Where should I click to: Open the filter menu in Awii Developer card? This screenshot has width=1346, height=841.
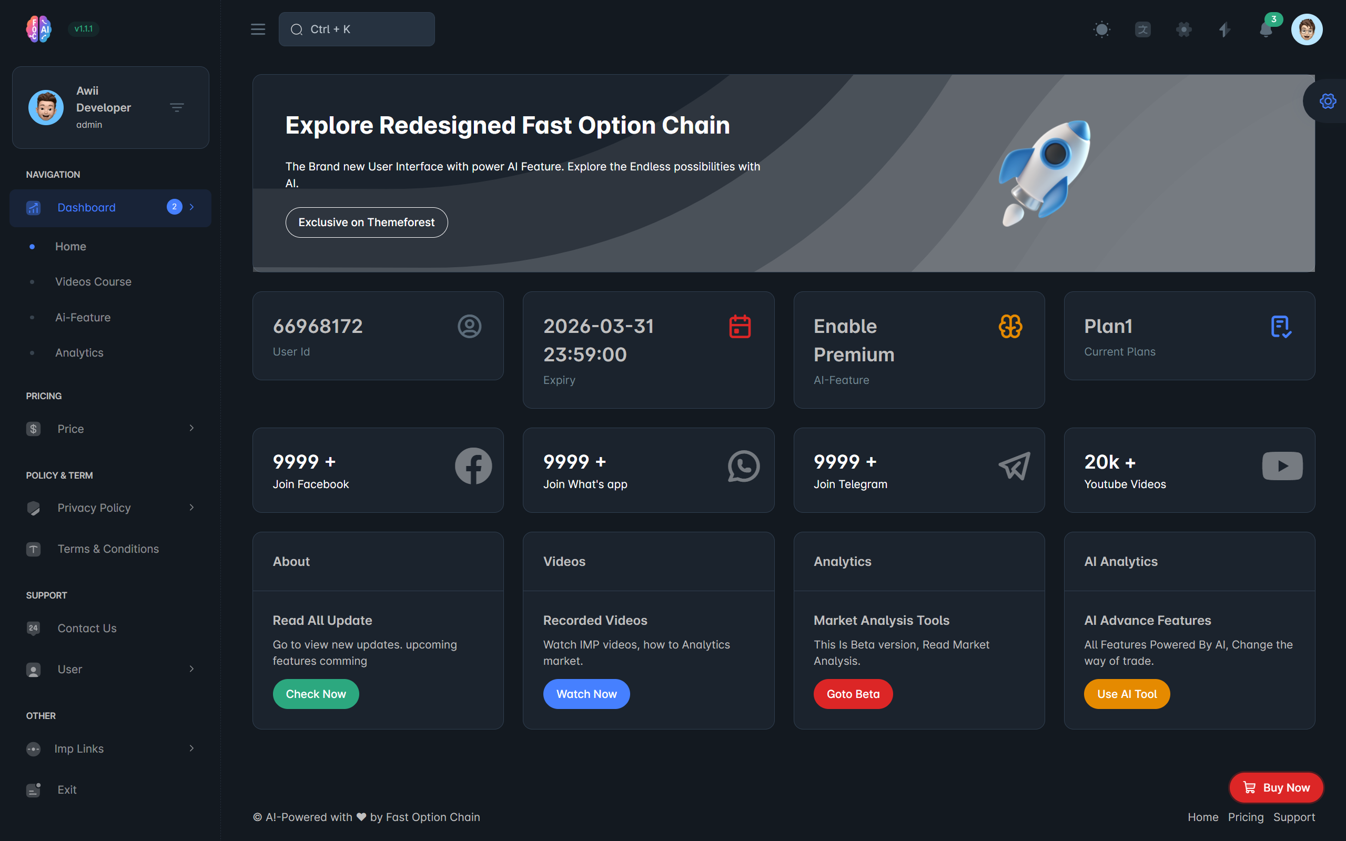coord(177,107)
